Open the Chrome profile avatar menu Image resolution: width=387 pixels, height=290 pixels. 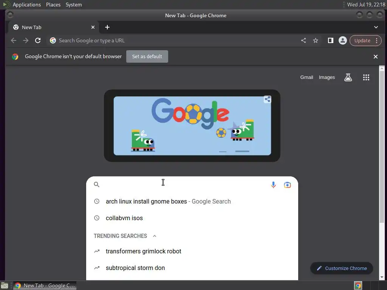[x=342, y=40]
